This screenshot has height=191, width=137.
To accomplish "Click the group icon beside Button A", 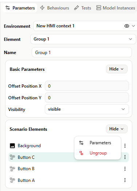I will point(12,180).
